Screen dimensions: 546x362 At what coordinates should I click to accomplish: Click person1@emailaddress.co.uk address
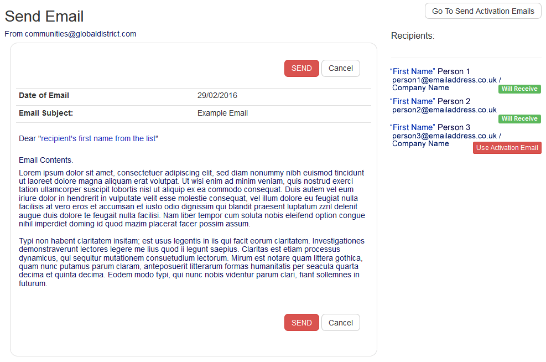pos(444,80)
